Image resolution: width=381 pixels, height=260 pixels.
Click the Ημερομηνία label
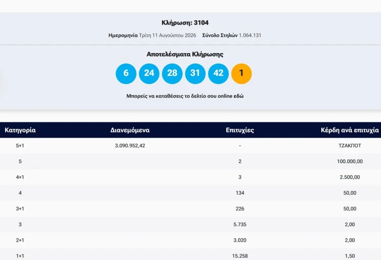pos(123,35)
